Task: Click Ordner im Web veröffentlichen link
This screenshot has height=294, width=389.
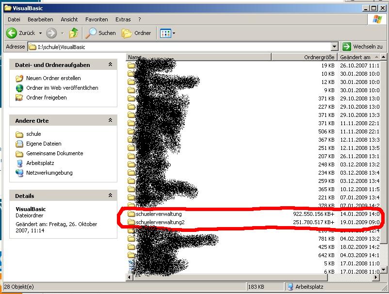Action: [x=62, y=88]
